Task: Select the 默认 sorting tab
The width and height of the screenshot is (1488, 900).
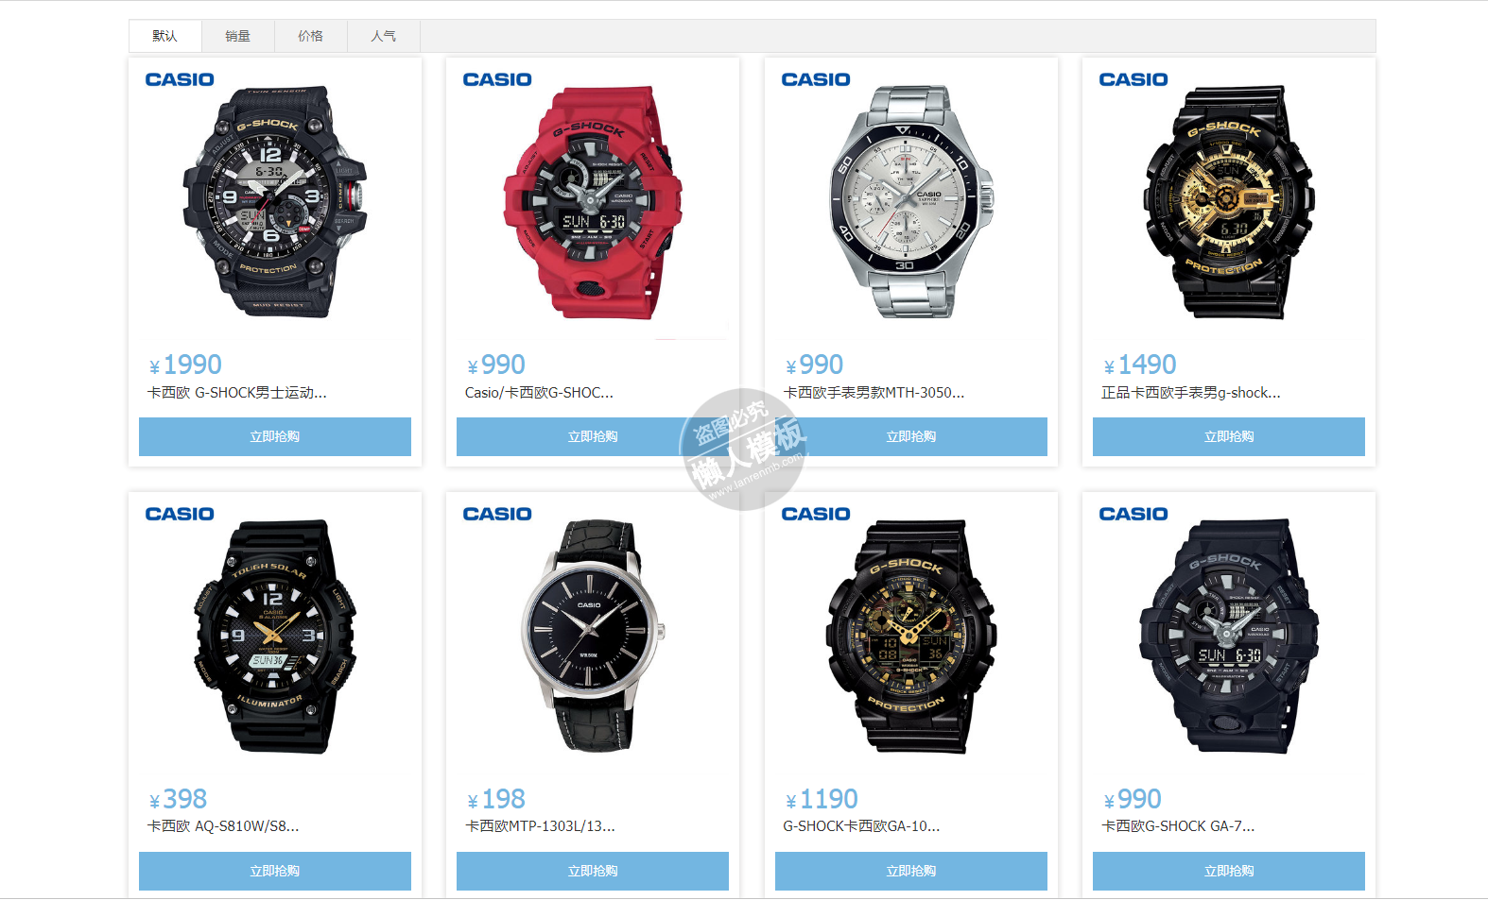Action: [165, 36]
